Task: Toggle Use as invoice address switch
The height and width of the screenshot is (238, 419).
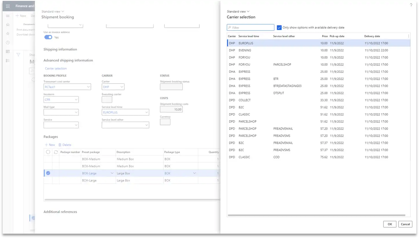Action: [48, 37]
